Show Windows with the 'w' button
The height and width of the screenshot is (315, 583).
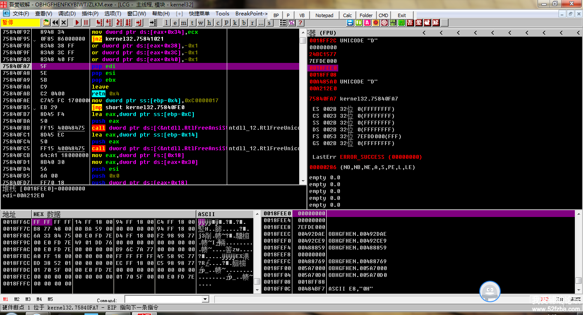[201, 22]
